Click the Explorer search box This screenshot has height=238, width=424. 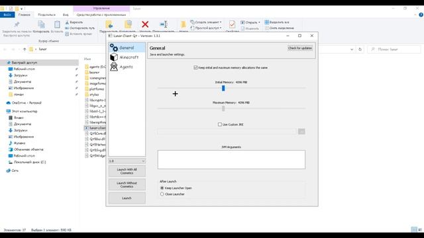click(394, 50)
